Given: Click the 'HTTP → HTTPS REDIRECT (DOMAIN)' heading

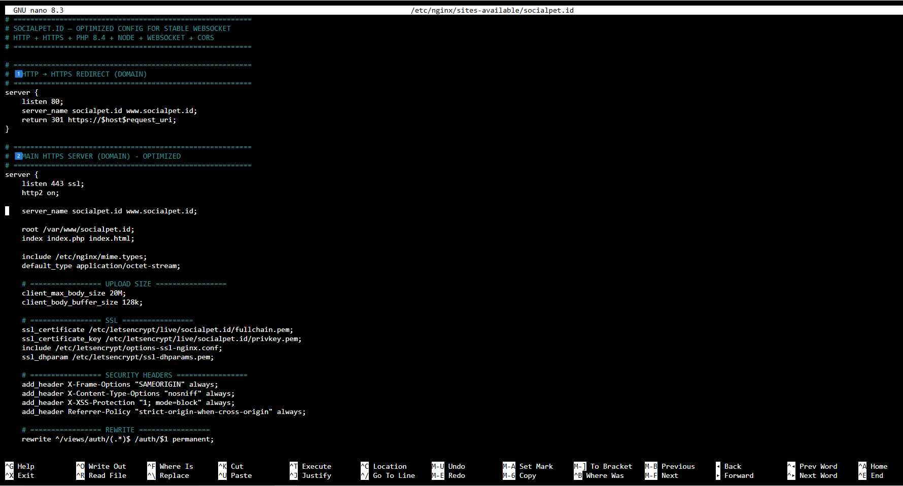Looking at the screenshot, I should (x=76, y=74).
